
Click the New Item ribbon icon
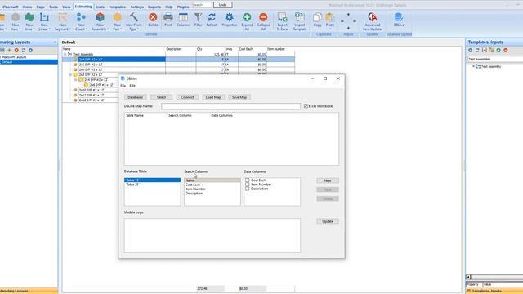(x=16, y=17)
